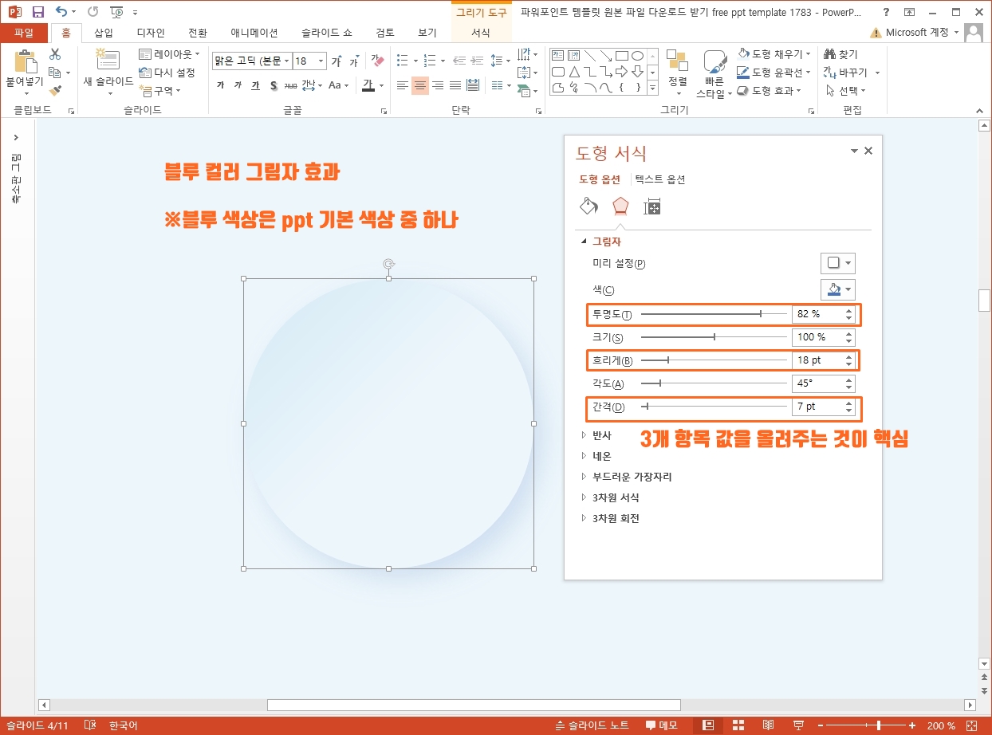Align text right in paragraph group

click(438, 85)
